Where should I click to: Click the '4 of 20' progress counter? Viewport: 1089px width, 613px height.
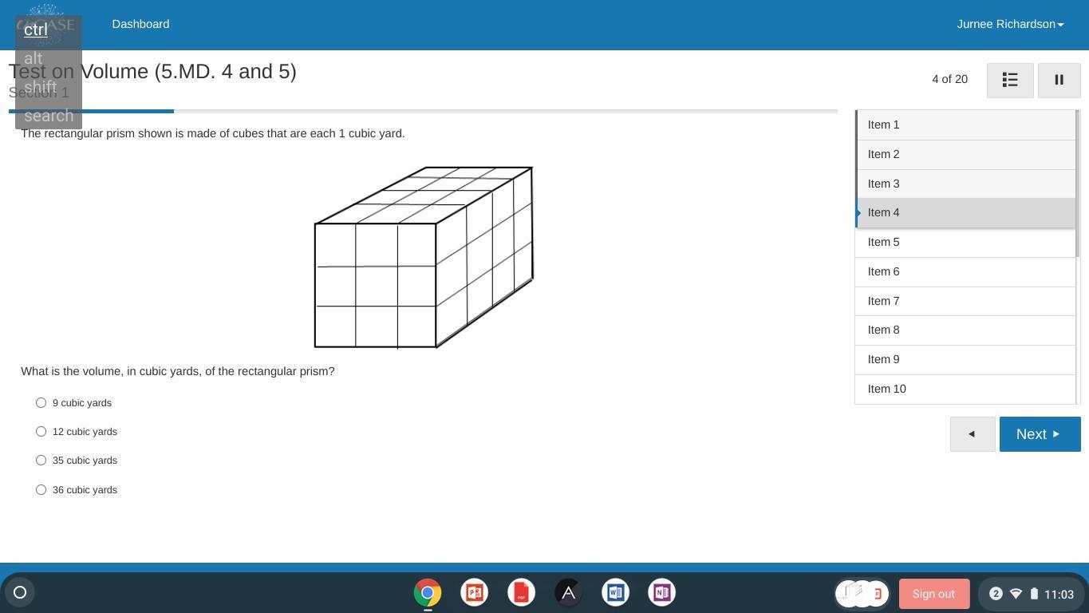(949, 79)
